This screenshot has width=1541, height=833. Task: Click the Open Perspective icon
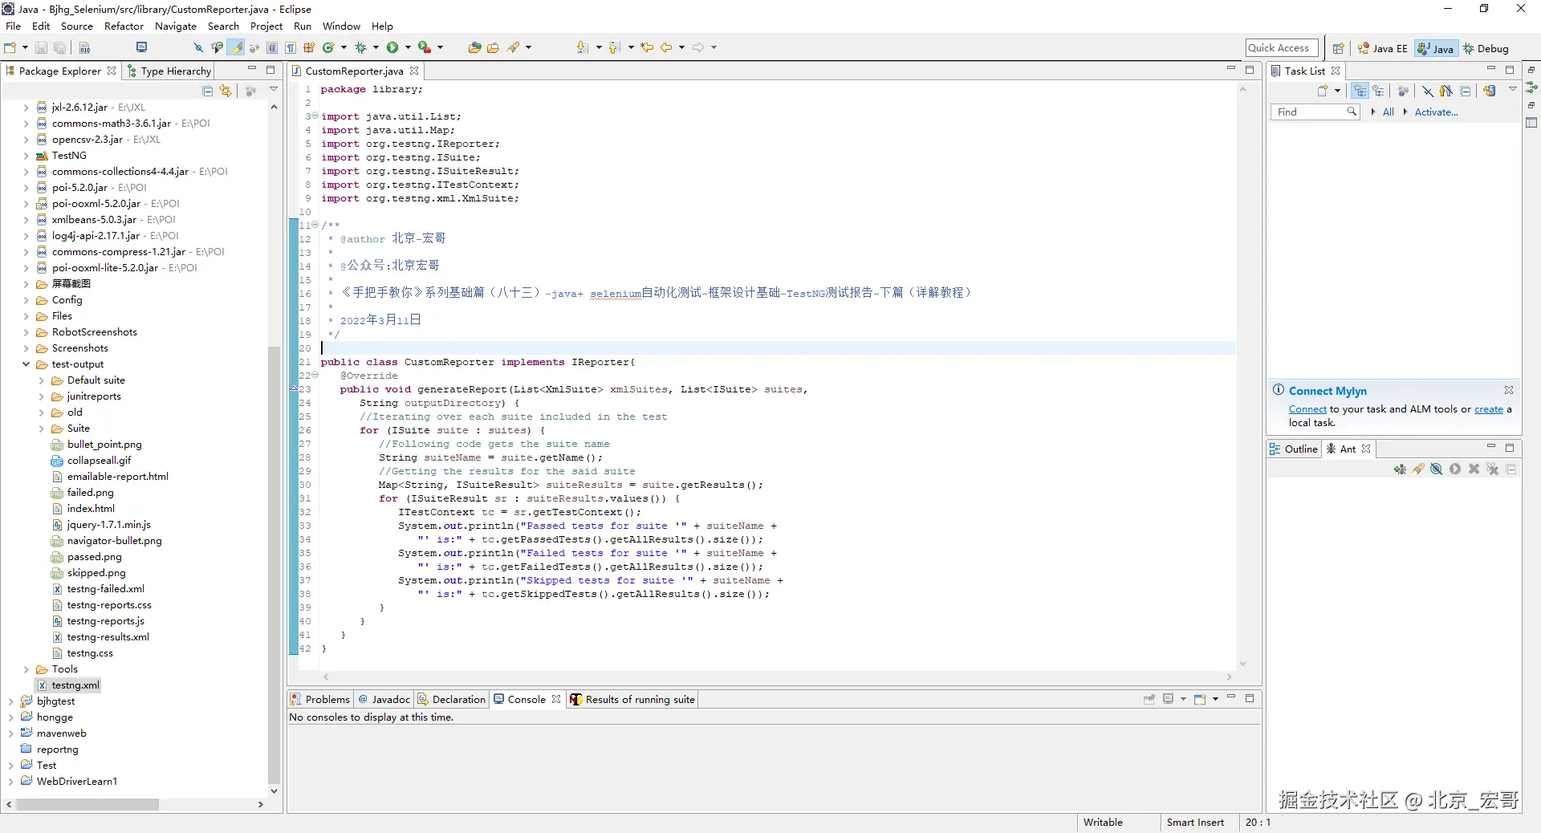[1338, 48]
